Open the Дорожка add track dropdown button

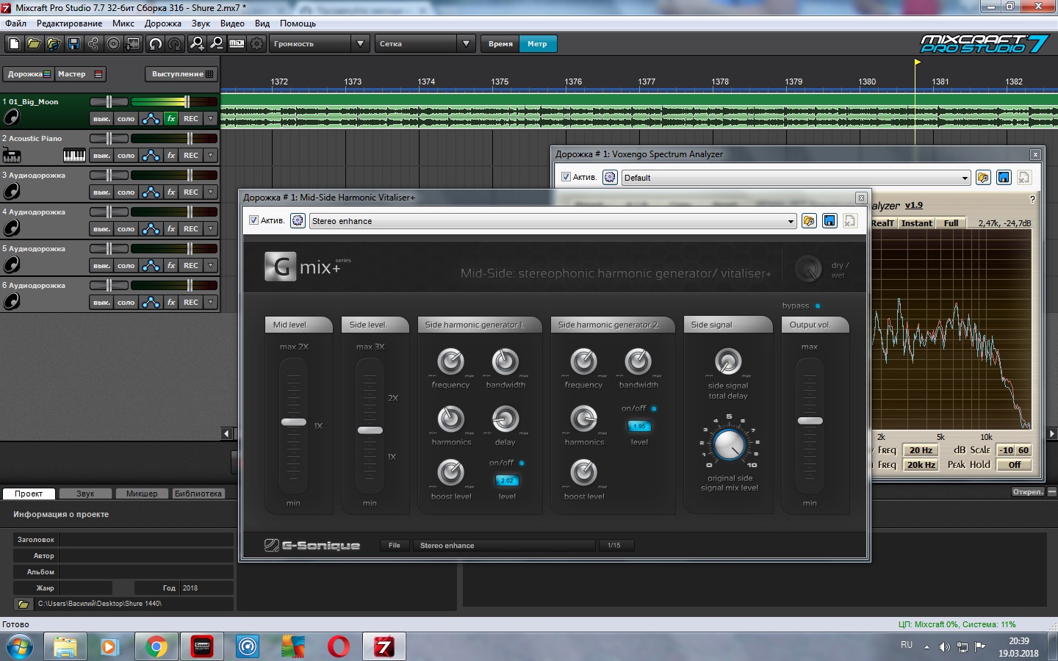[x=29, y=73]
